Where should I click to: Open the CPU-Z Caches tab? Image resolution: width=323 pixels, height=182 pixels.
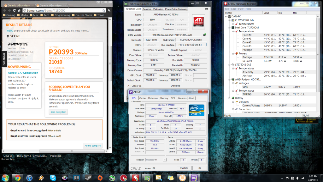tap(143, 98)
